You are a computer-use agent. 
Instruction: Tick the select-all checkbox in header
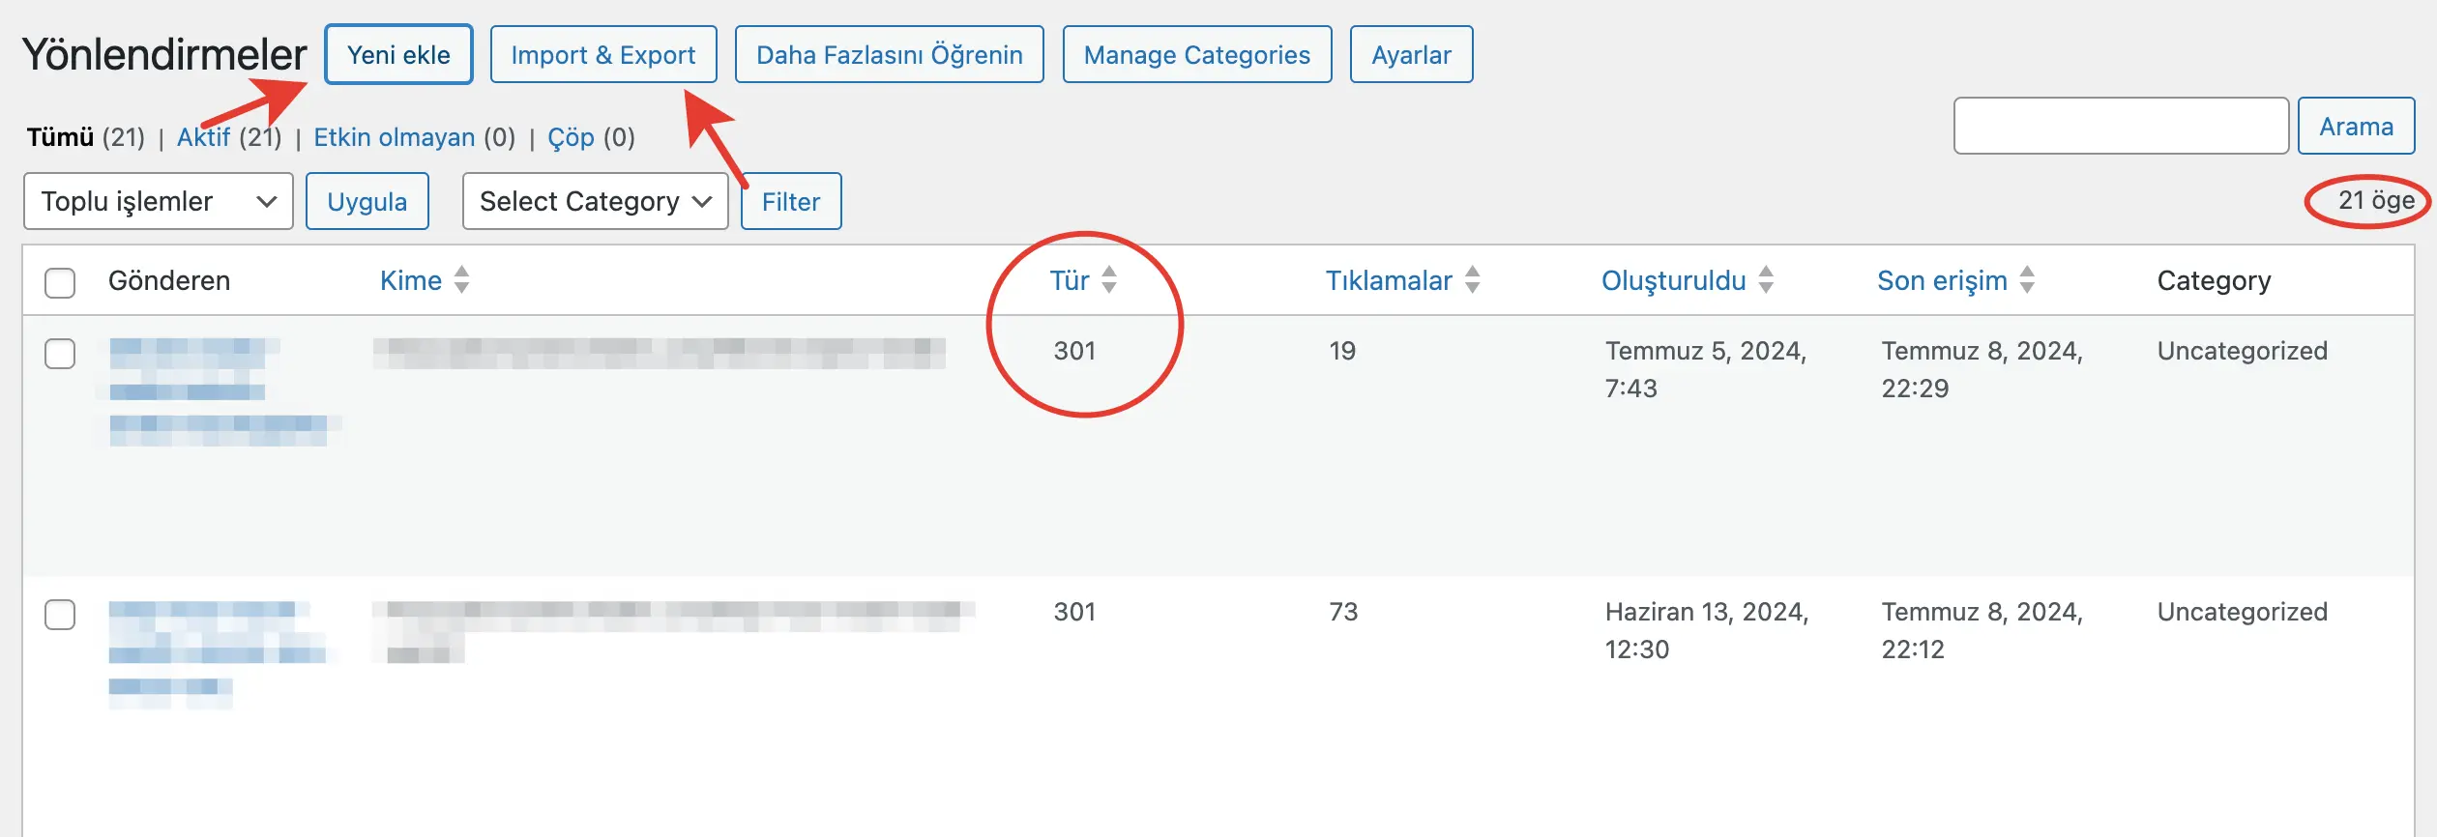click(60, 282)
